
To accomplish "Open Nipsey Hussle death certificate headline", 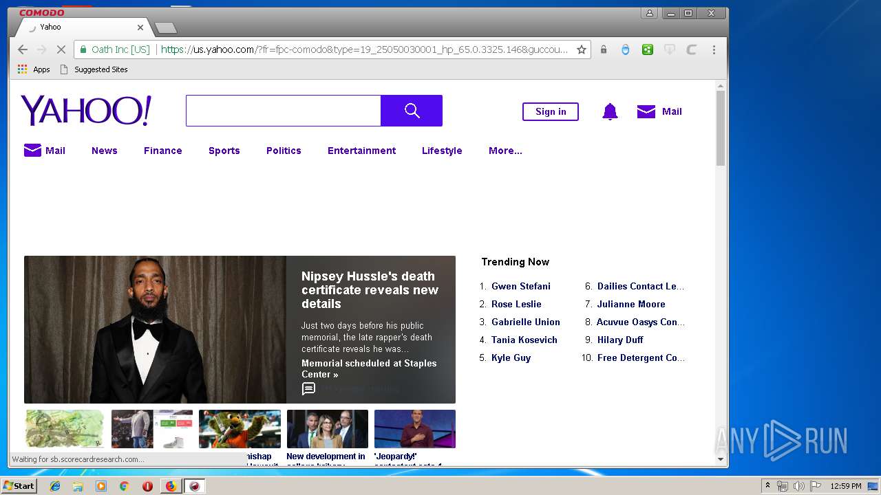I will [370, 290].
